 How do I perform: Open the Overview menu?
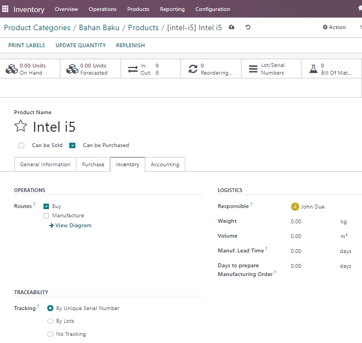pos(66,9)
